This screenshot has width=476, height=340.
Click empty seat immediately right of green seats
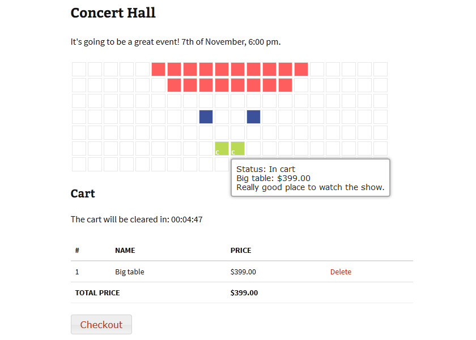coord(253,148)
